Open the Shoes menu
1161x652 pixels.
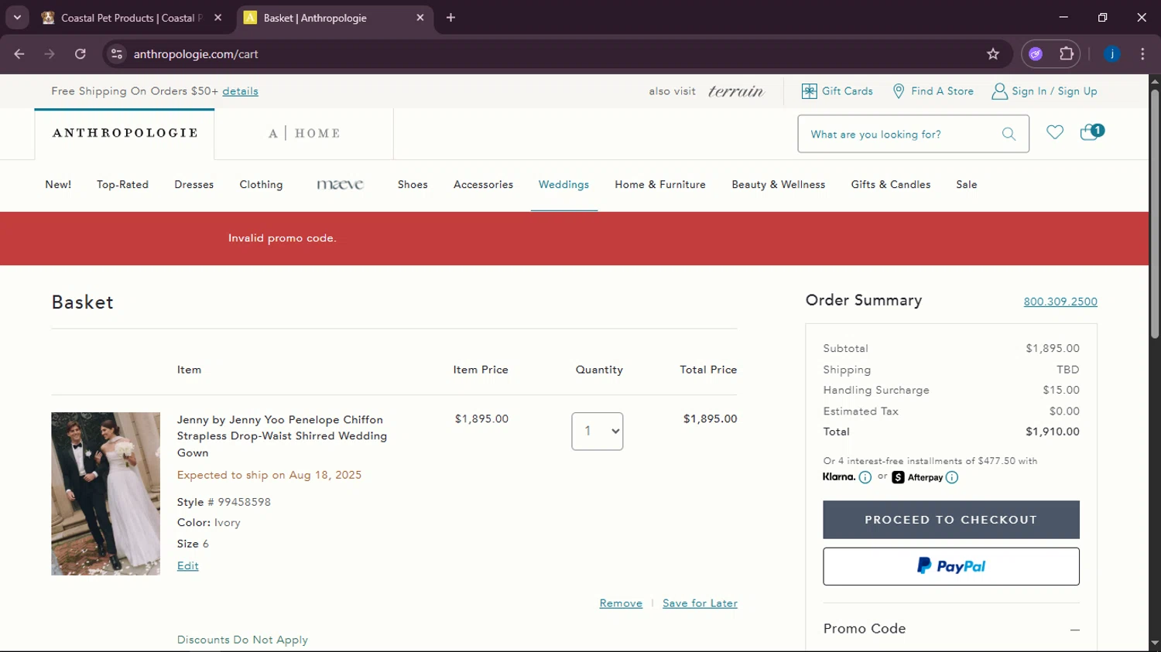click(413, 185)
